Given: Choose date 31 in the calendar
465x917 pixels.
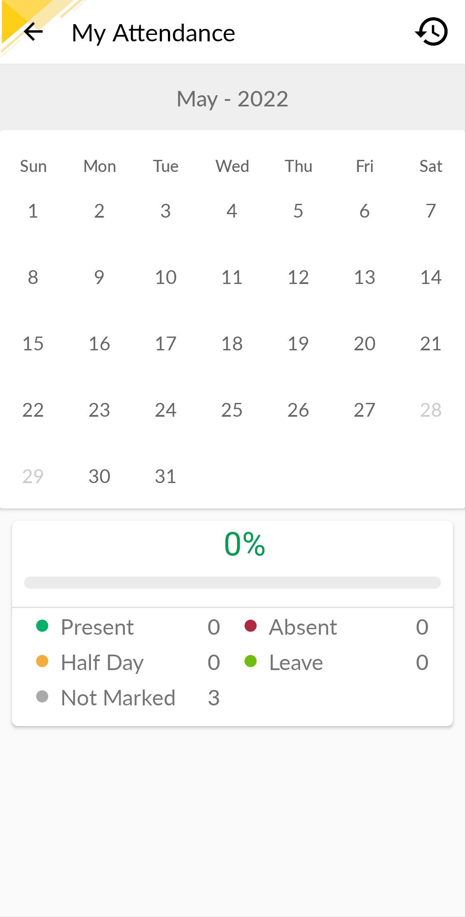Looking at the screenshot, I should click(166, 477).
